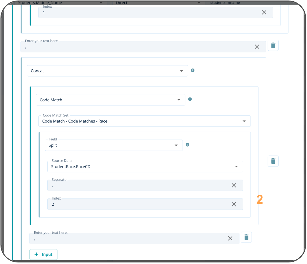Viewport: 307px width, 264px height.
Task: Clear the text field above the Concat dropdown
Action: pyautogui.click(x=257, y=47)
